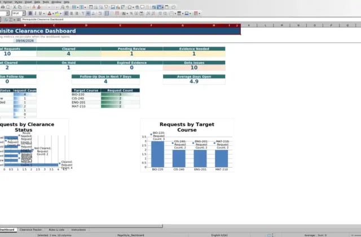Viewport: 361px width, 237px height.
Task: Click the Insert Comment icon
Action: pyautogui.click(x=142, y=7)
